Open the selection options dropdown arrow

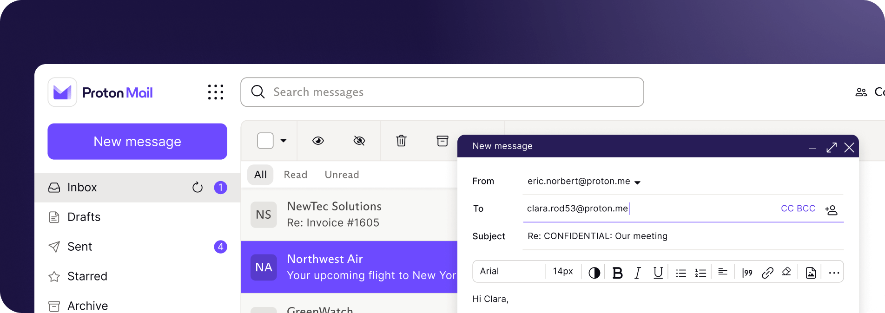click(x=284, y=141)
